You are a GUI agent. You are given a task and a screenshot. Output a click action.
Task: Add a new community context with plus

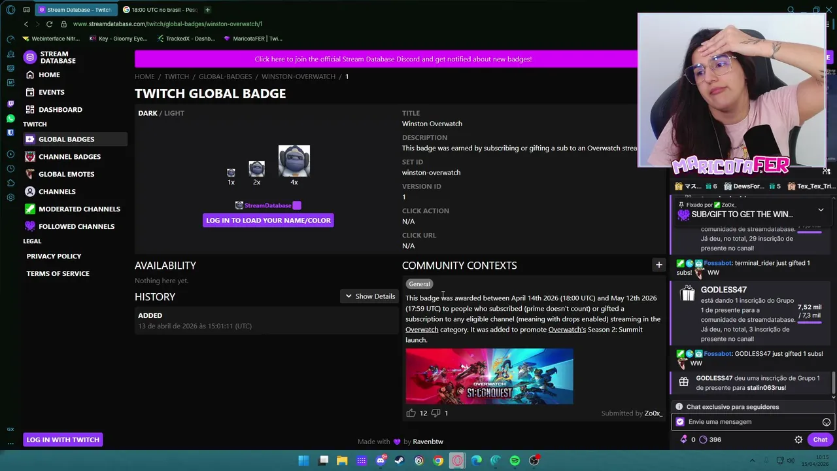(658, 265)
